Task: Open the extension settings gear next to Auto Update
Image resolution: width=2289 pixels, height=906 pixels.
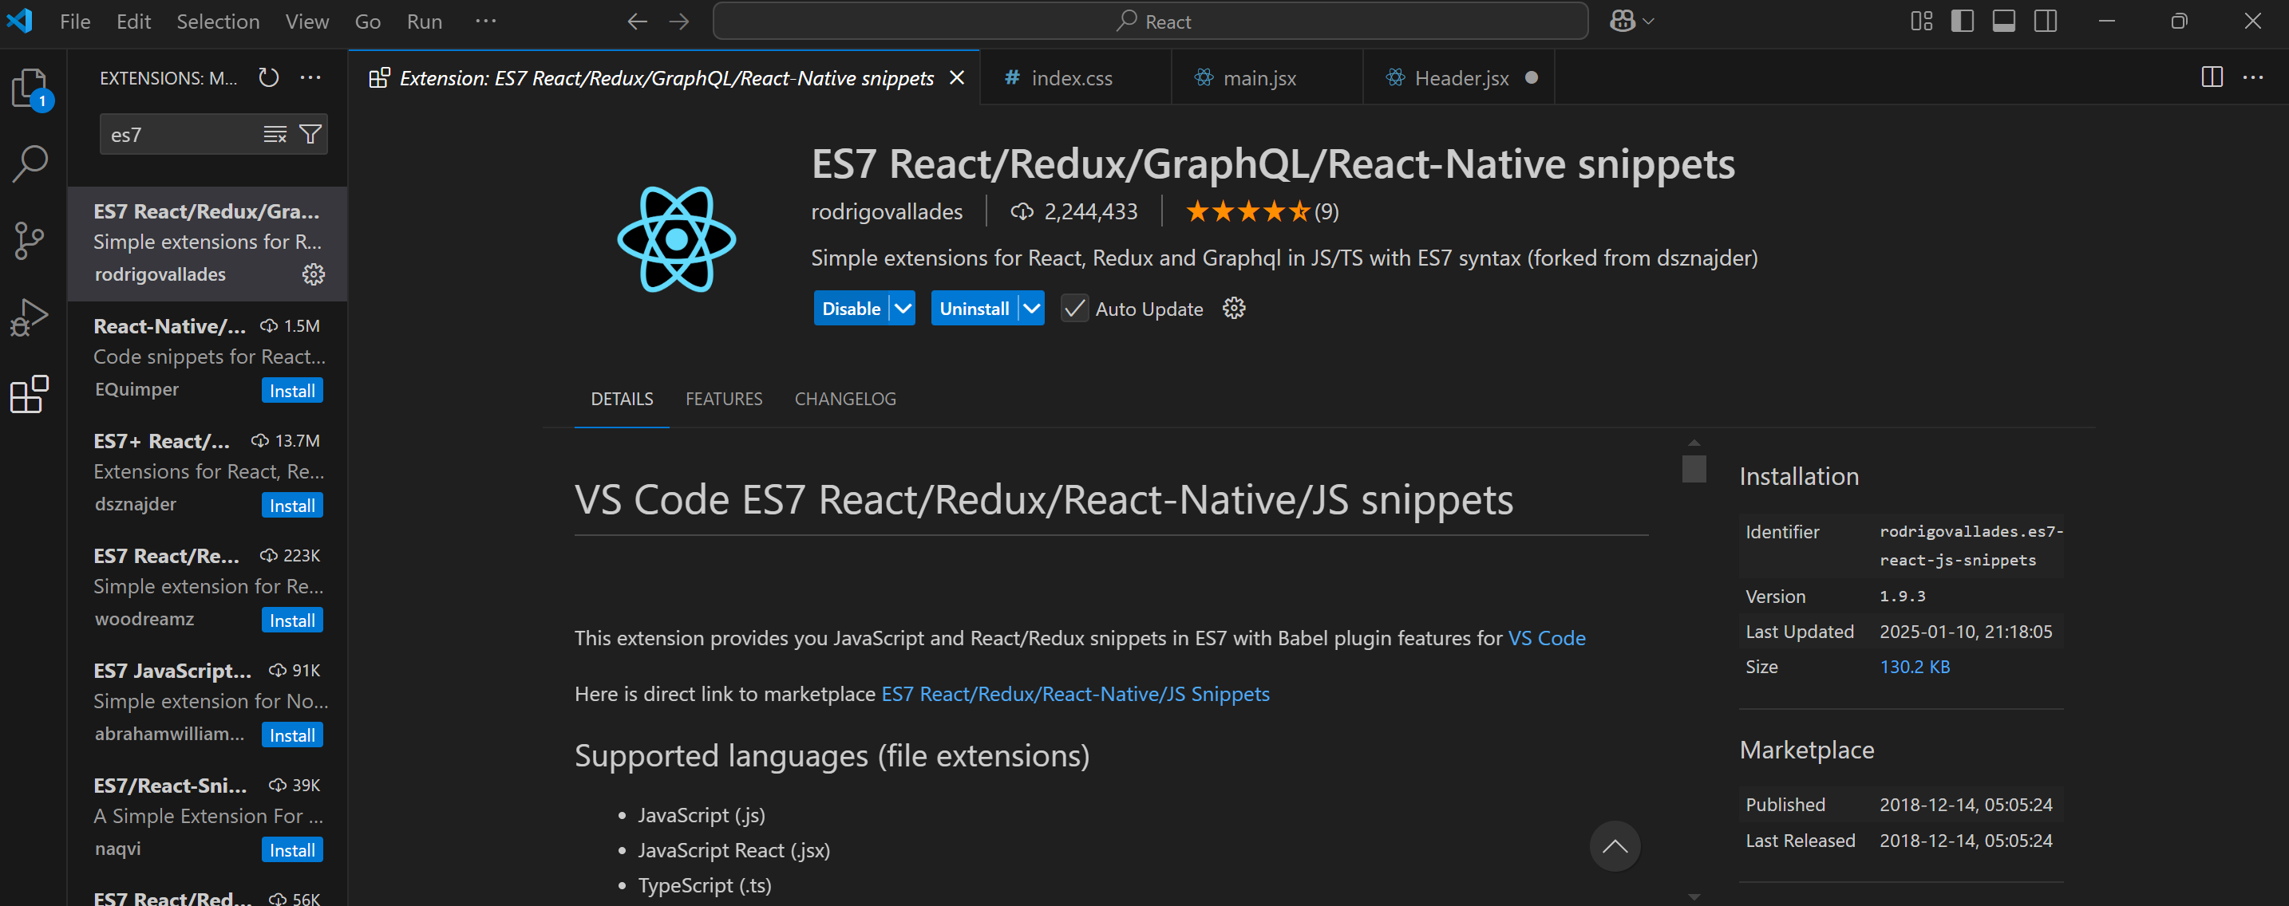Action: [1233, 308]
